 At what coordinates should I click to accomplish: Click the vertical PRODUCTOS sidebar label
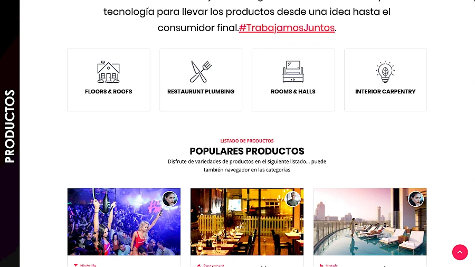(x=9, y=126)
